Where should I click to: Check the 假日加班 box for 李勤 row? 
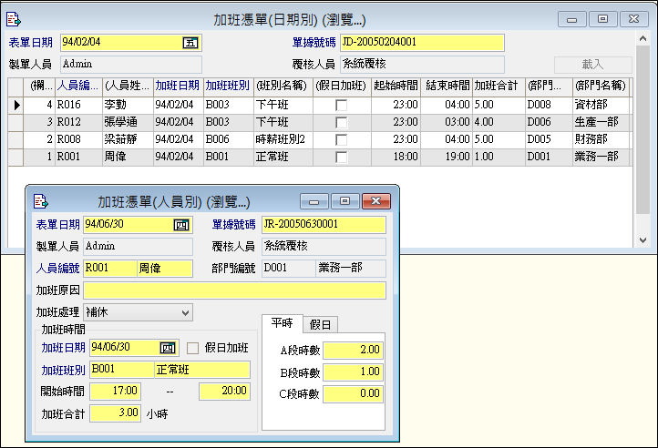click(x=341, y=106)
